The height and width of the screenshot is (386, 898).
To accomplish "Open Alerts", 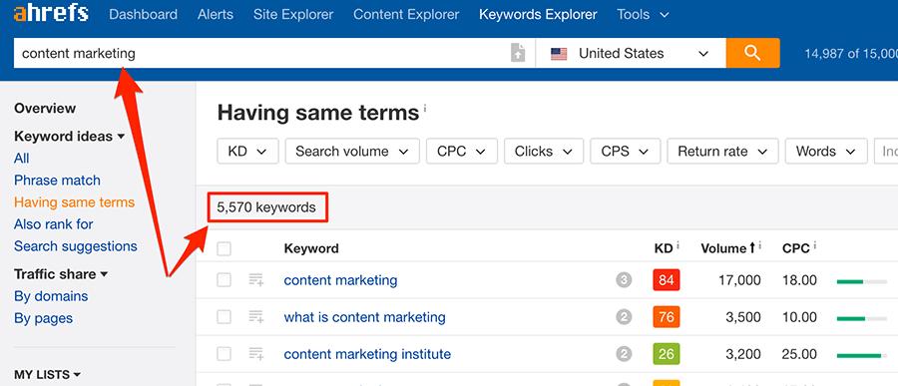I will pos(216,14).
